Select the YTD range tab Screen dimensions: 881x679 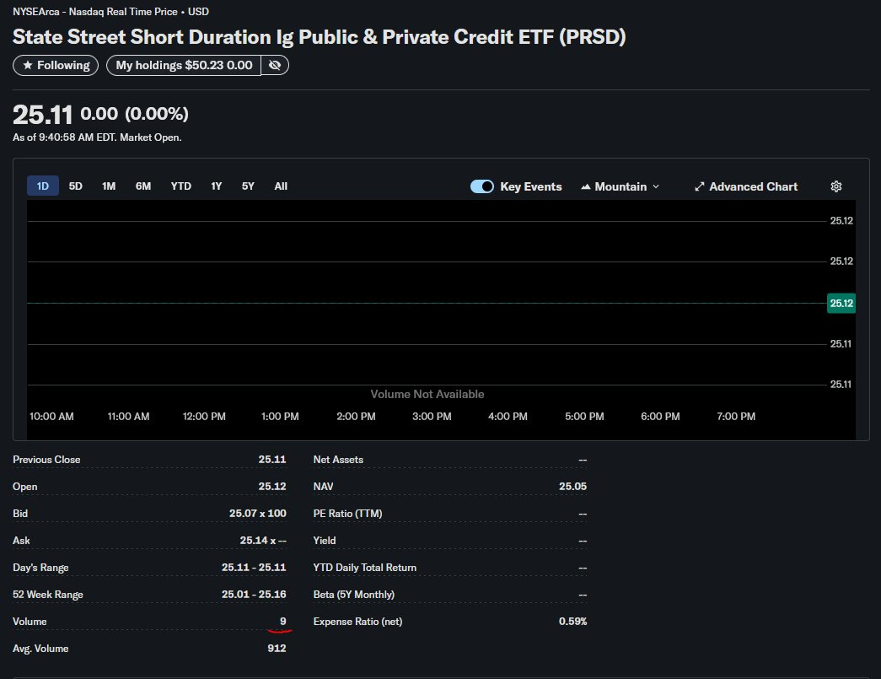181,186
